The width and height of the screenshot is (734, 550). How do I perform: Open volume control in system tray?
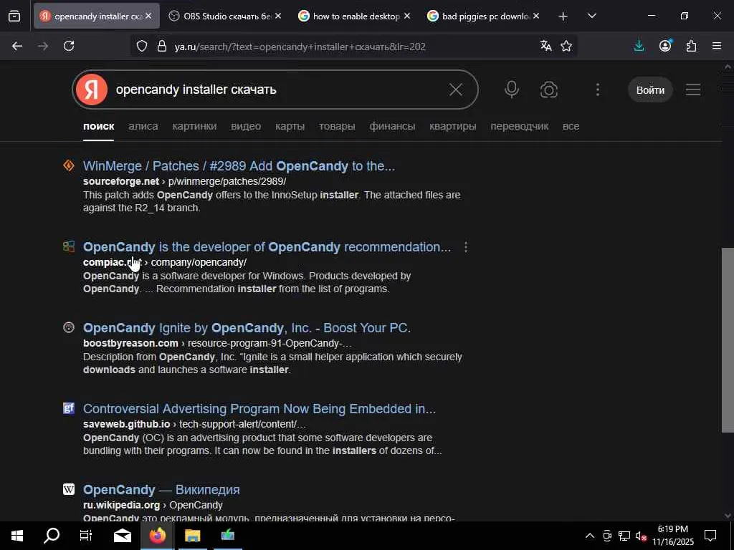[640, 536]
